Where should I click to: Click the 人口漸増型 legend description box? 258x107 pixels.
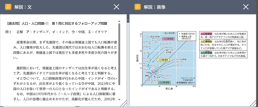[223, 45]
